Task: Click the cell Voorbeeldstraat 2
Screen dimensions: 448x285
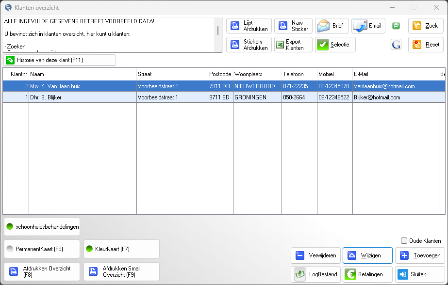Action: [x=172, y=86]
